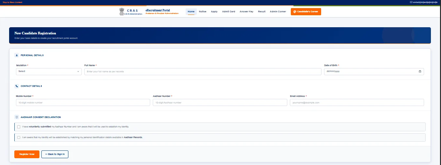The height and width of the screenshot is (165, 441).
Task: Focus the Aadhaar Number input field
Action: pos(220,102)
